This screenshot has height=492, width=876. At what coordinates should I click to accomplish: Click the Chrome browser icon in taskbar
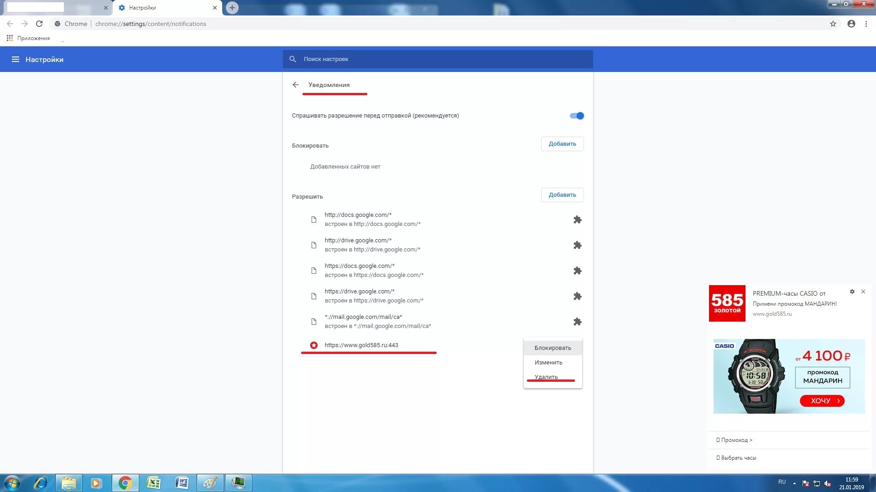[x=125, y=482]
